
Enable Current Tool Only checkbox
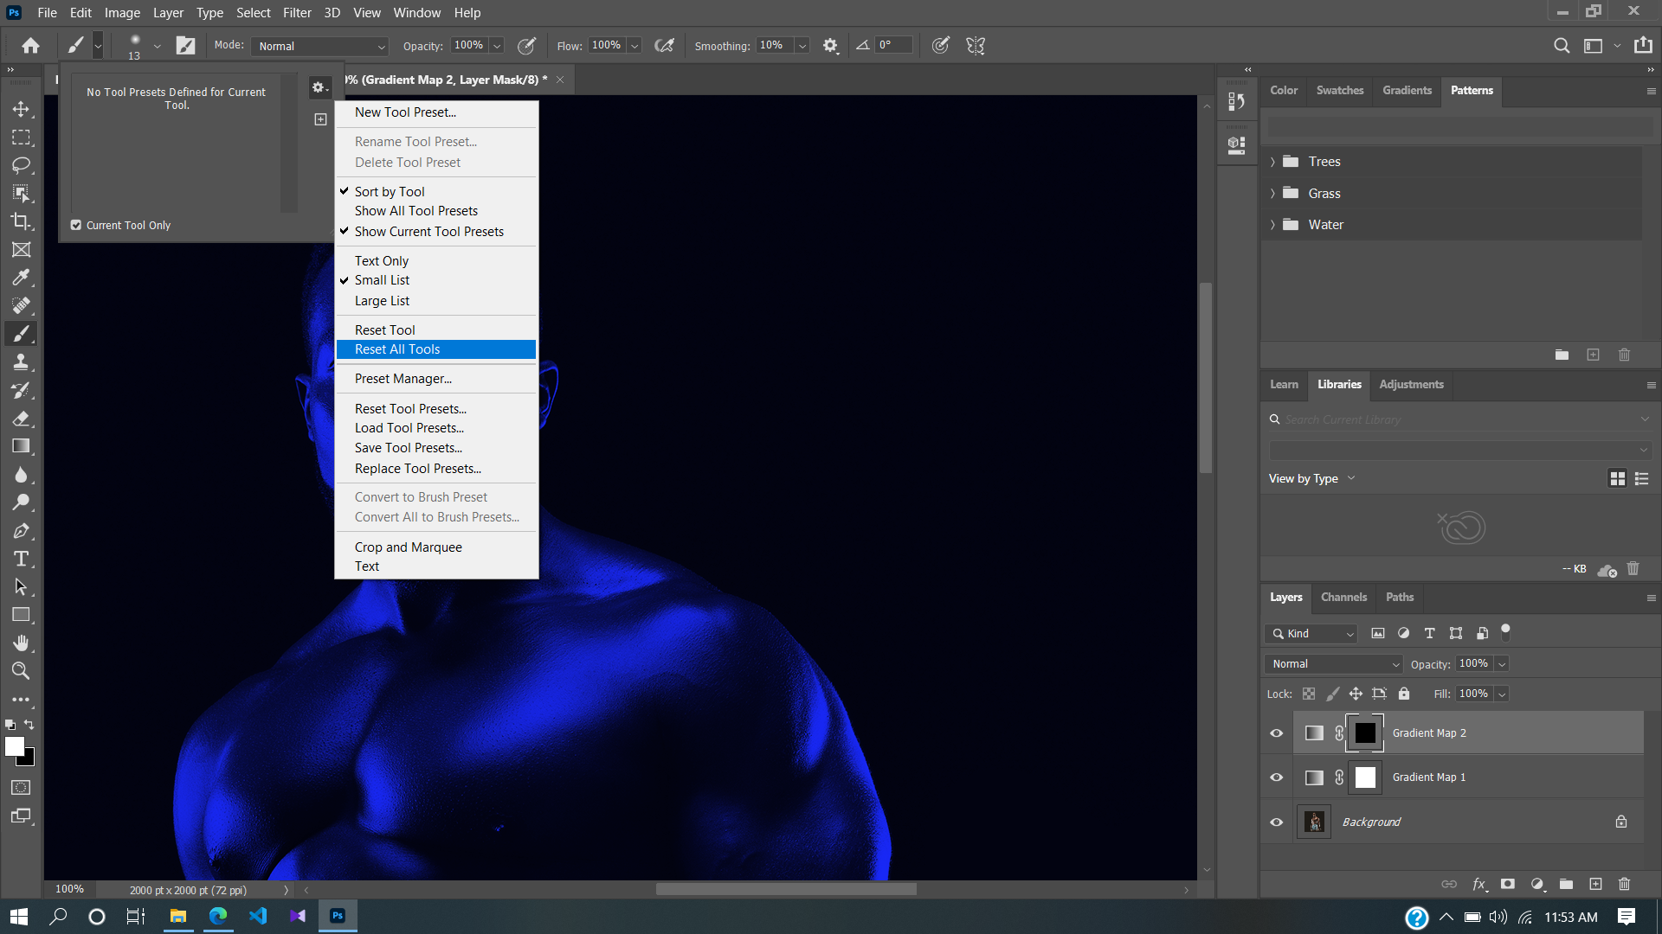pos(76,225)
